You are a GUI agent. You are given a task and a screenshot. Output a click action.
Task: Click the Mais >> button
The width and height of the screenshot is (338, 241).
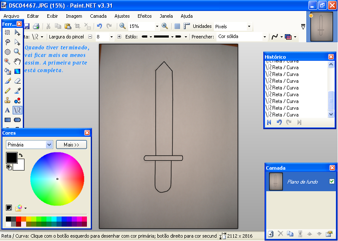71,145
